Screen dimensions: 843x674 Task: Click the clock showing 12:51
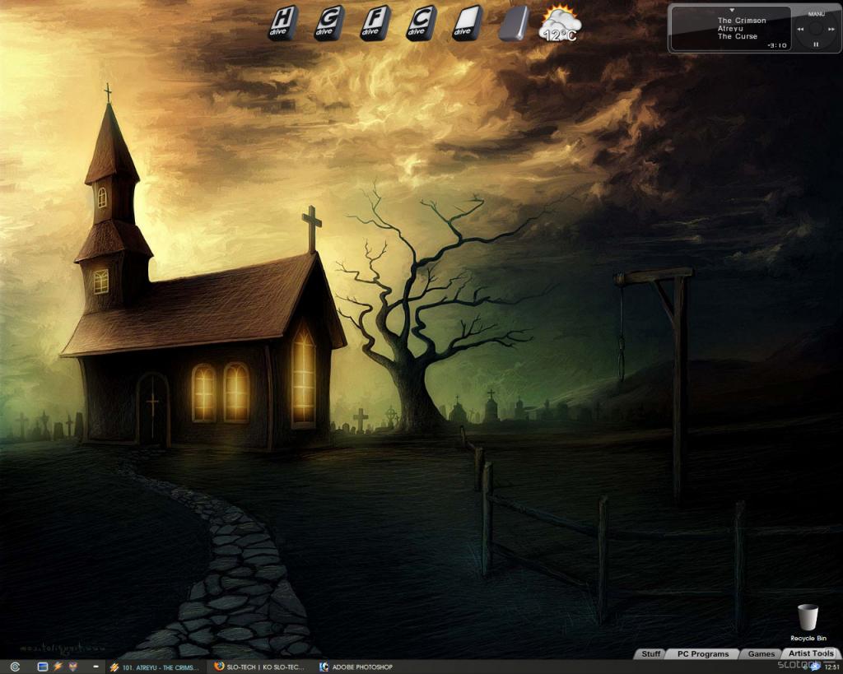[831, 667]
